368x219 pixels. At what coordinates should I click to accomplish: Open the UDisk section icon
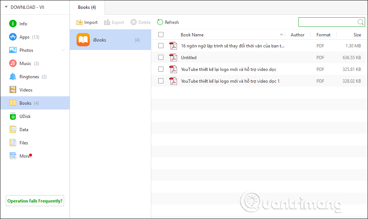click(x=13, y=116)
